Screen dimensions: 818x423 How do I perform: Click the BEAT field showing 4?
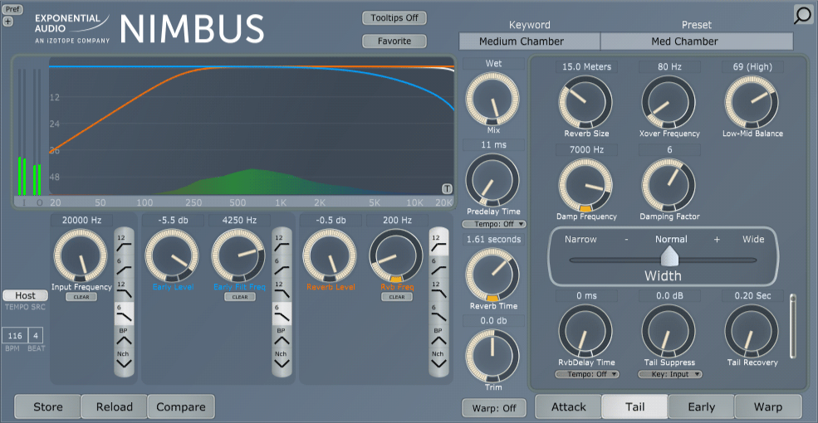tap(36, 335)
